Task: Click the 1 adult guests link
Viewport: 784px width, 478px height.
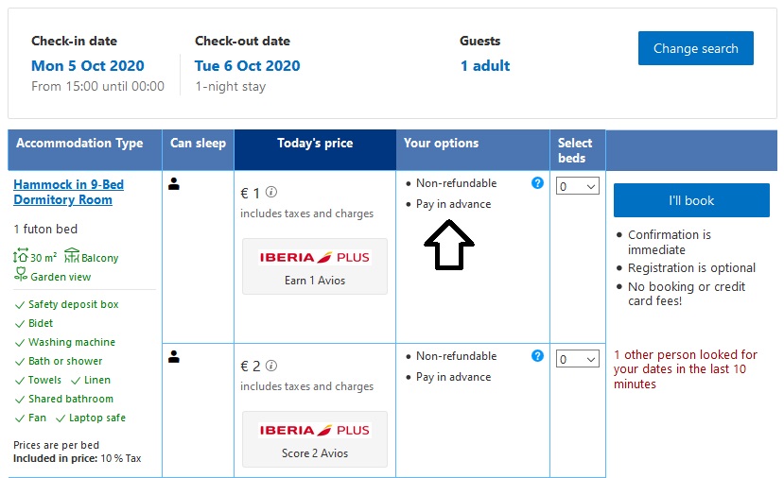Action: tap(485, 66)
